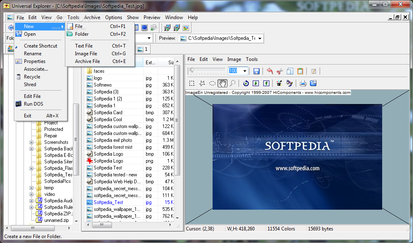Screen dimensions: 413x243
Task: Click the 11554 Colors status bar entry
Action: click(281, 229)
